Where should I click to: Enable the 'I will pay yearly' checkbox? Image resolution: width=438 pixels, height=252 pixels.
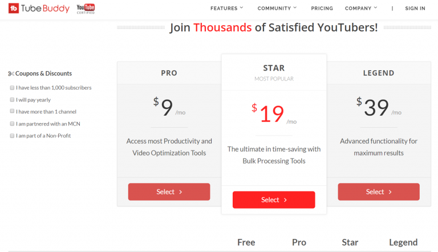point(12,100)
